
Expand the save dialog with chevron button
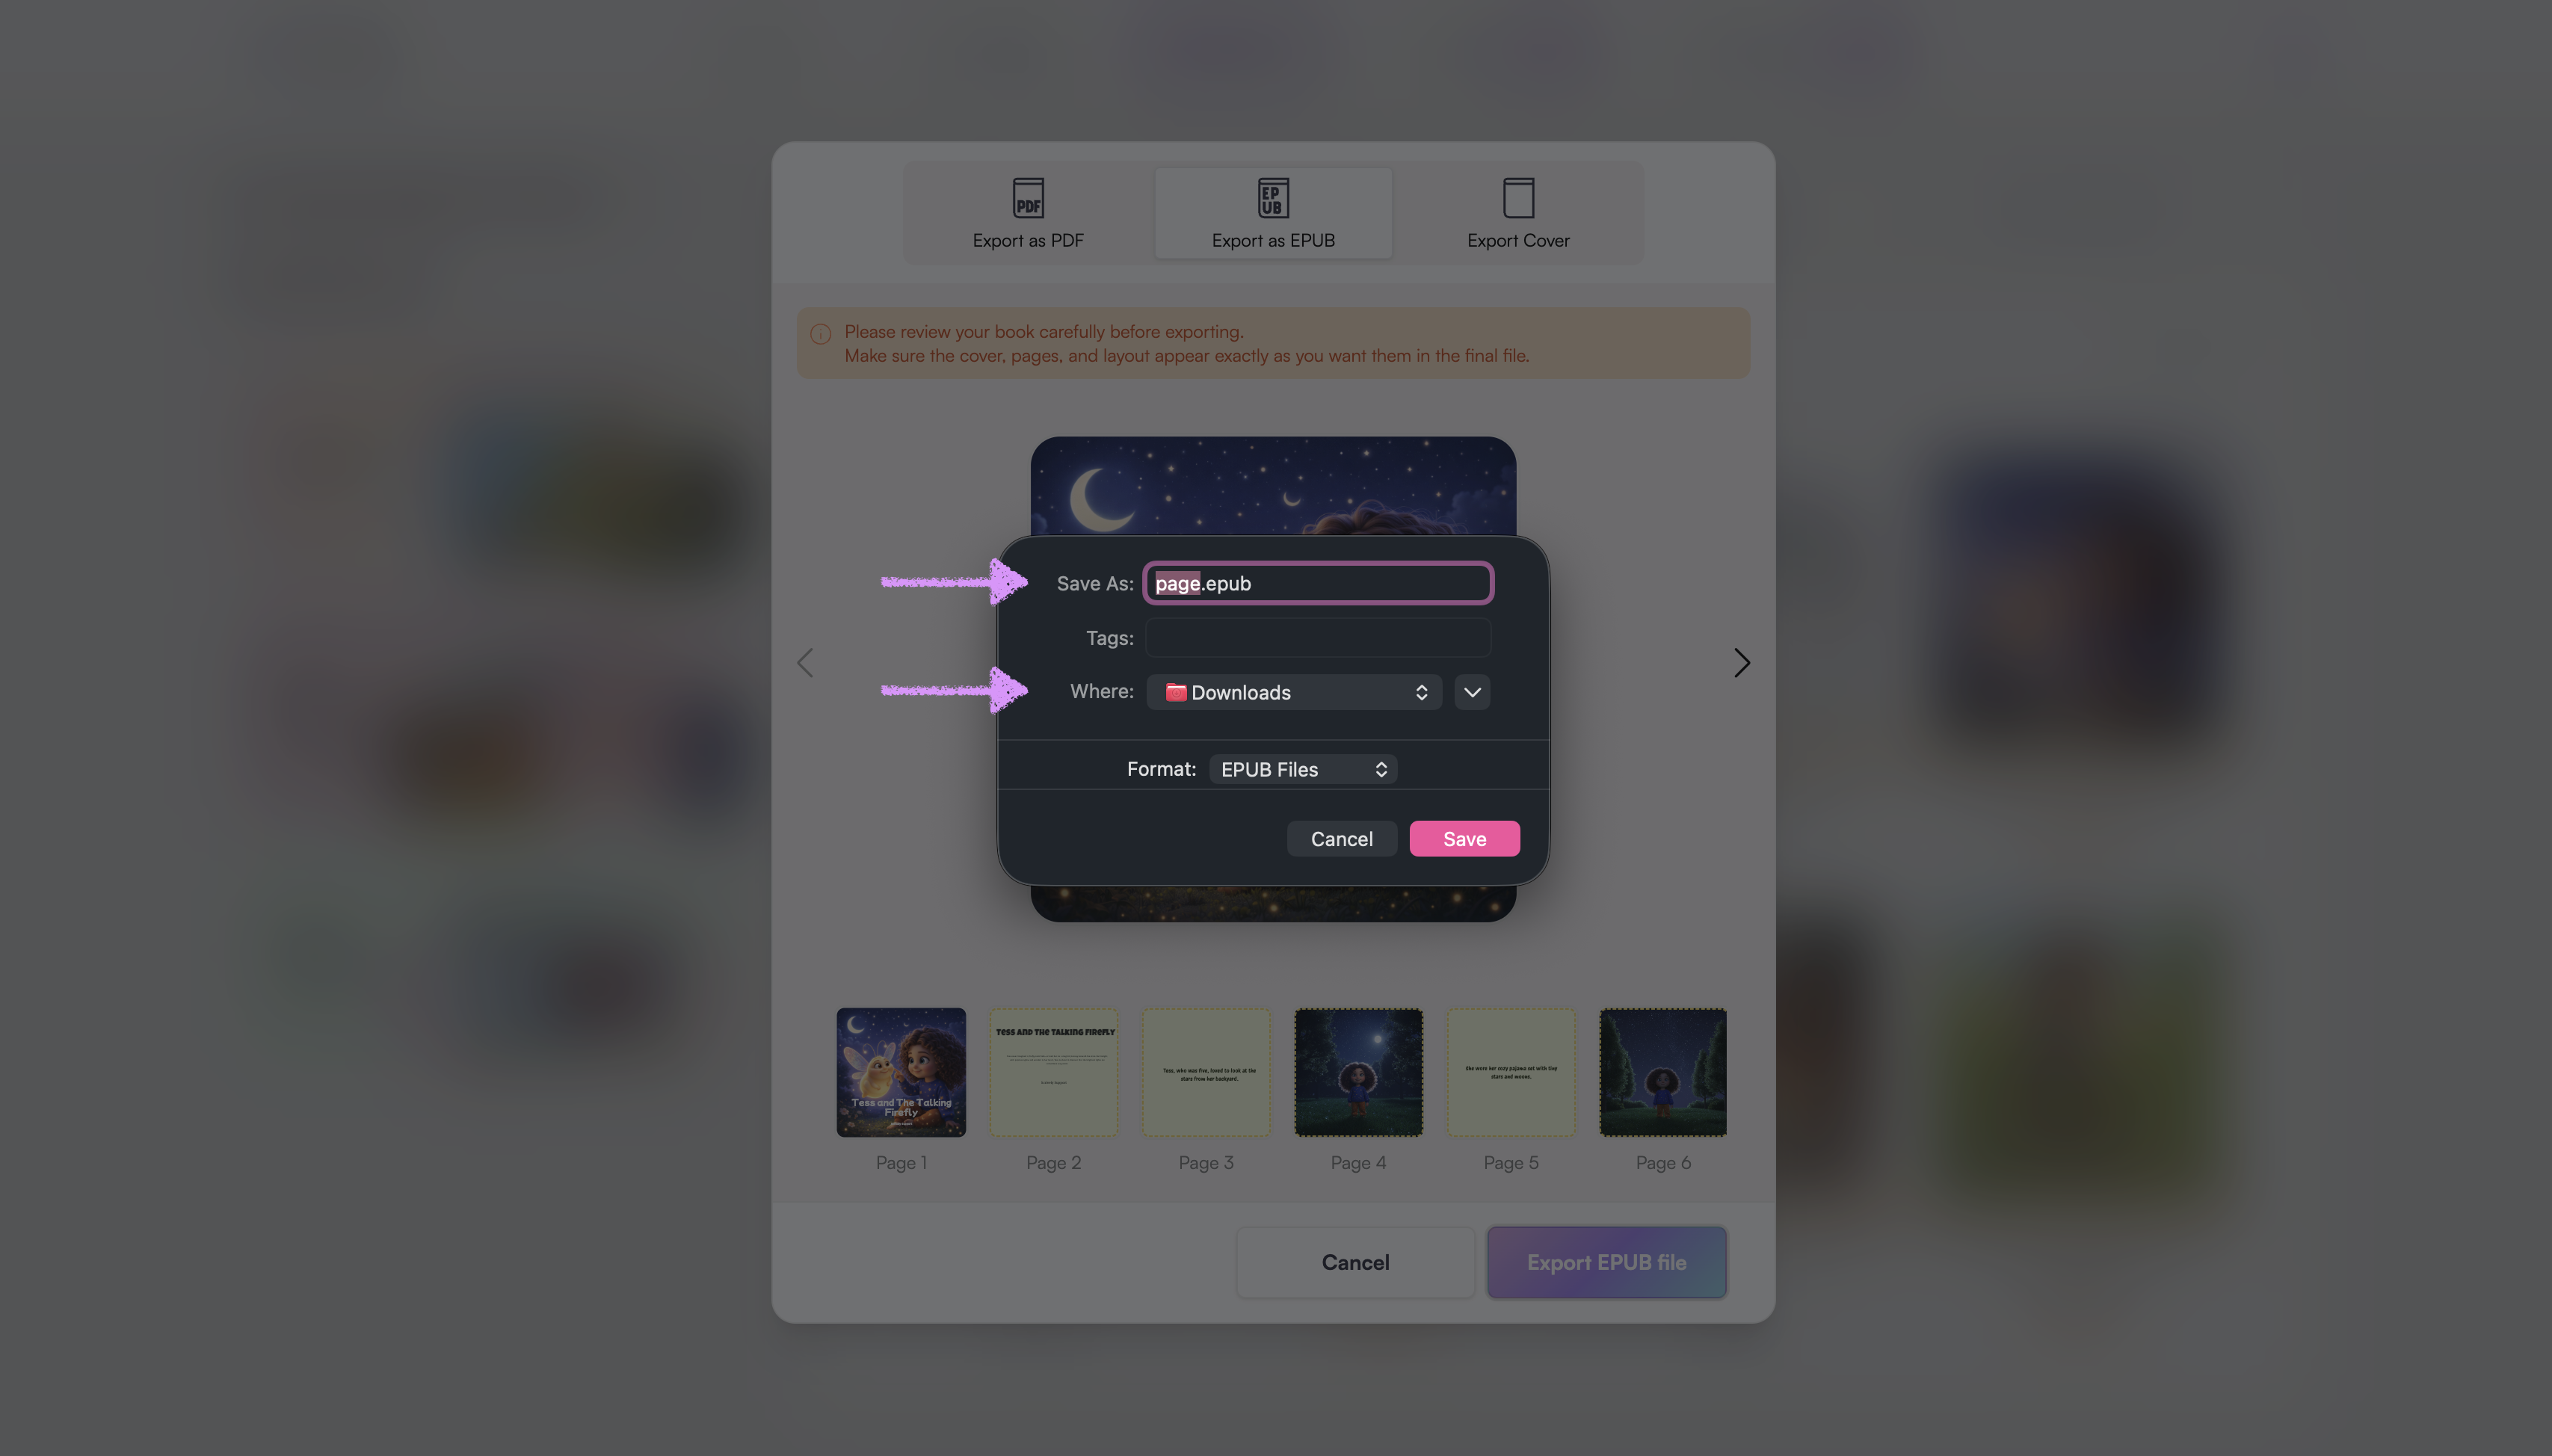1472,692
